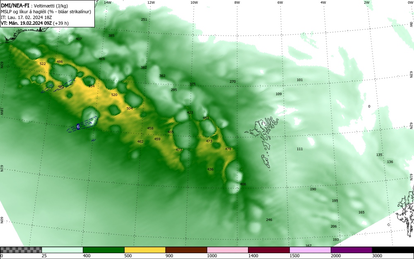Click the map value 375
The height and width of the screenshot is (259, 414).
point(193,84)
